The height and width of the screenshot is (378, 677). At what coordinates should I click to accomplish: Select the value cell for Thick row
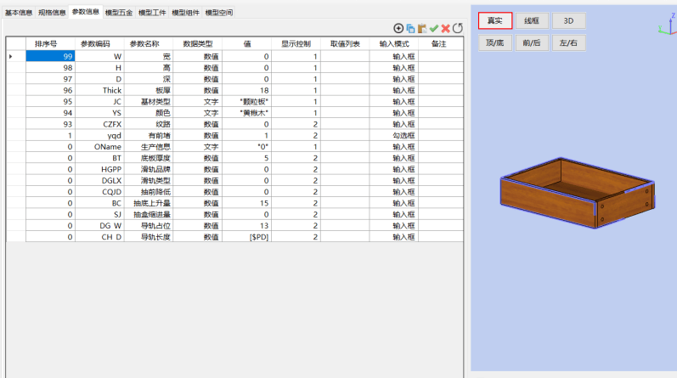246,89
